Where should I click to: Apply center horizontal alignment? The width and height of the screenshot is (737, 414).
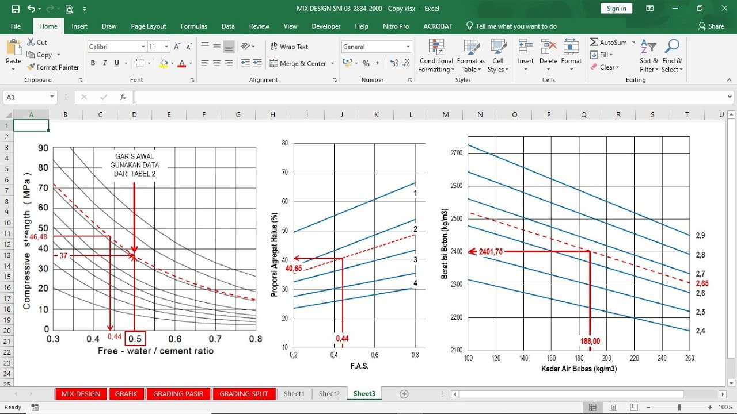pos(216,63)
